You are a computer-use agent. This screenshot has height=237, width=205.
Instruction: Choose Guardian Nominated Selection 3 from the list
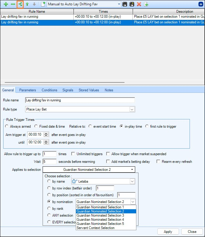pyautogui.click(x=106, y=215)
